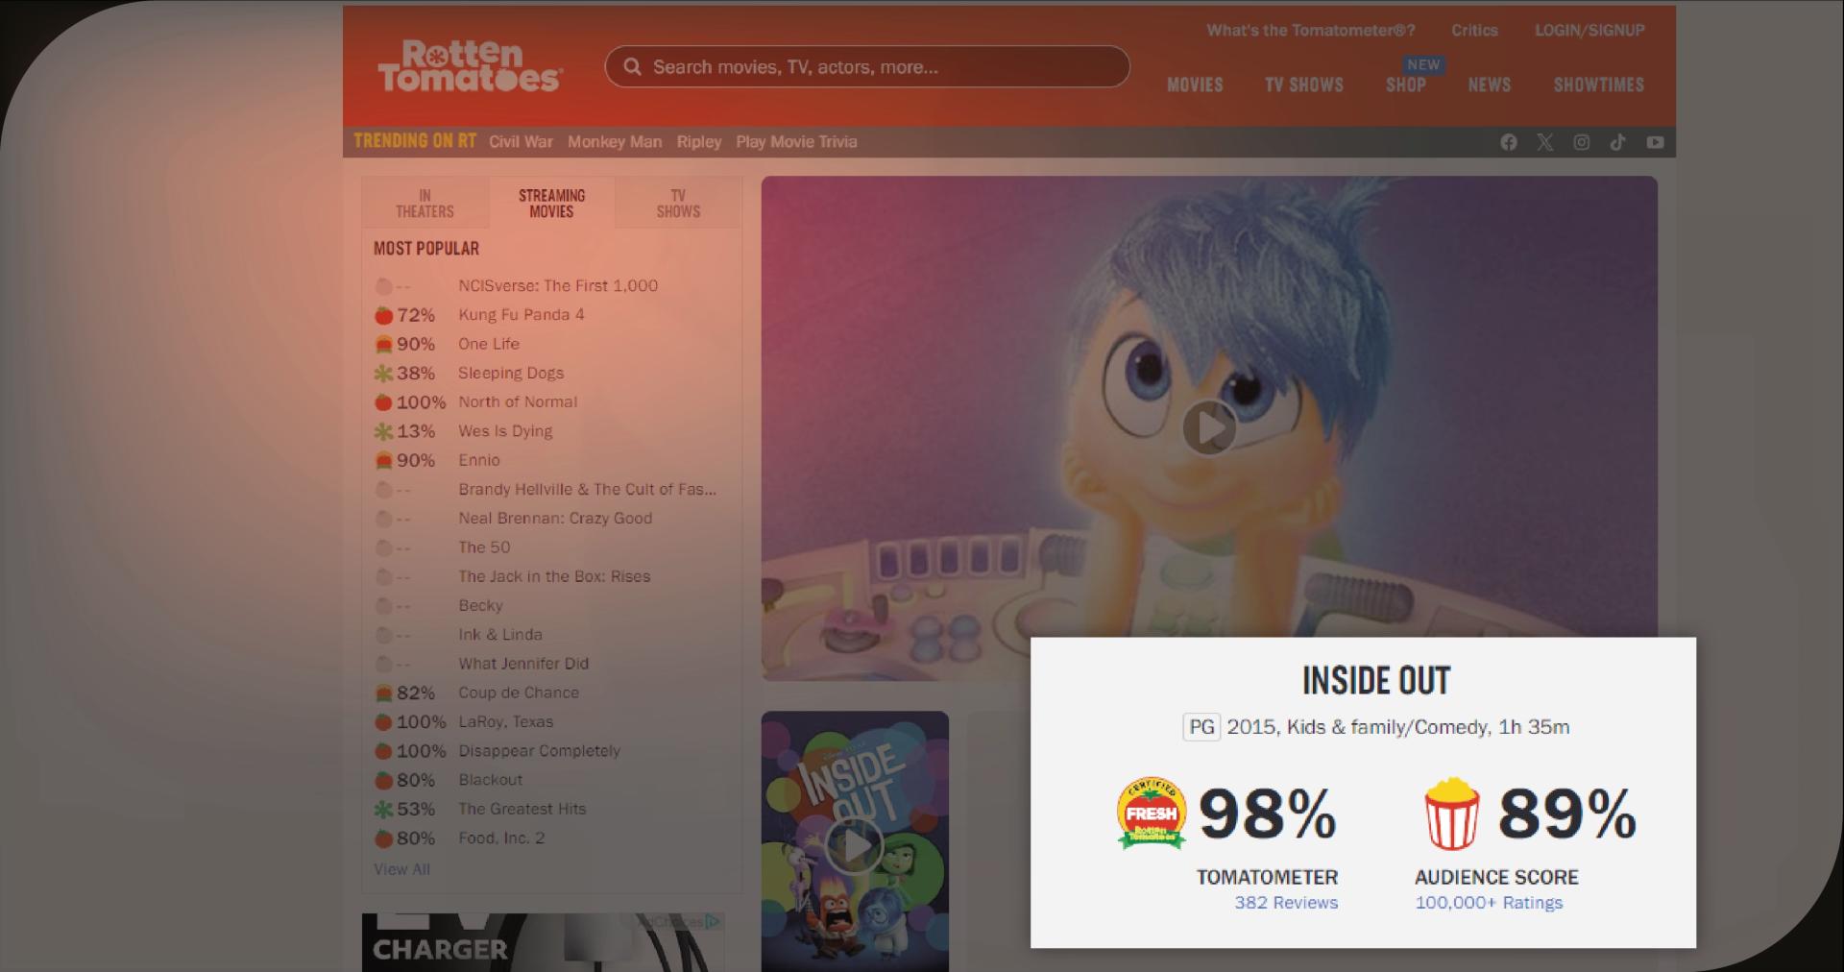This screenshot has height=972, width=1844.
Task: Play the Inside Out poster video
Action: [854, 846]
